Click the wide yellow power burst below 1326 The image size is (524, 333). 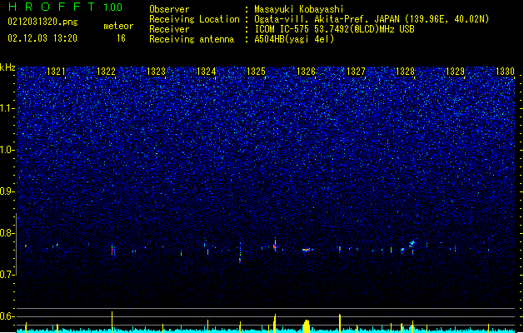coord(307,326)
